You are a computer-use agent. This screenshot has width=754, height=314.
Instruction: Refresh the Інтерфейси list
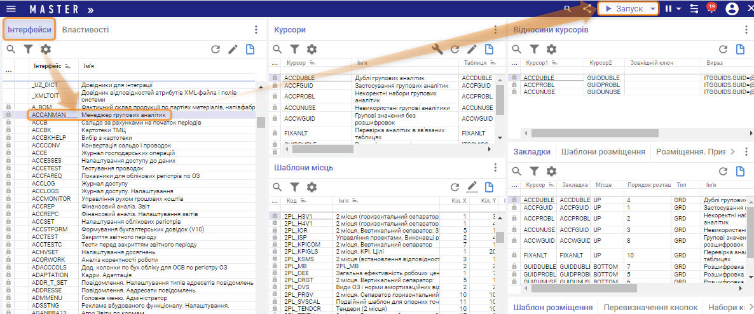(216, 49)
